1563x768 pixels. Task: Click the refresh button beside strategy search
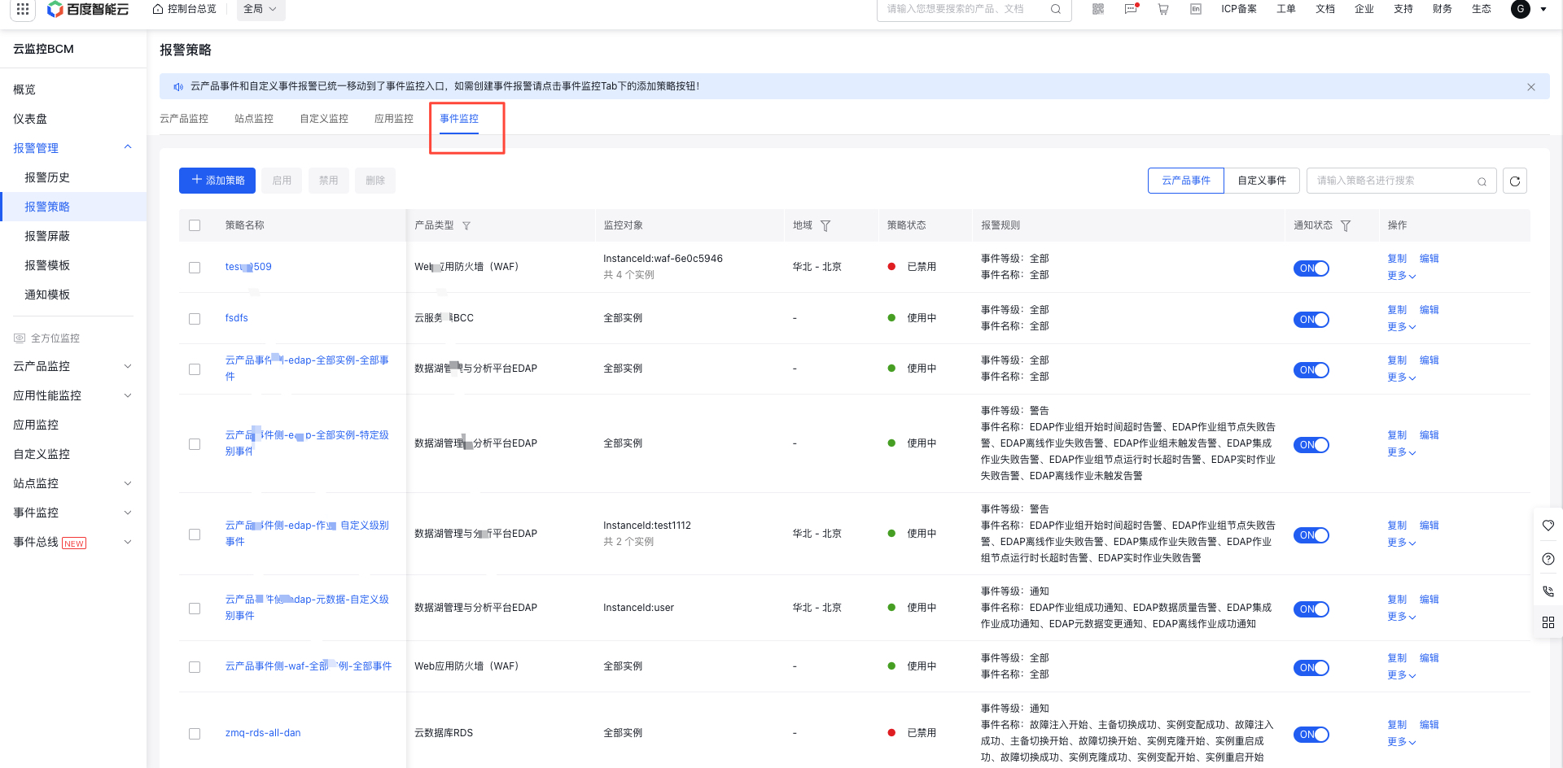[x=1515, y=181]
